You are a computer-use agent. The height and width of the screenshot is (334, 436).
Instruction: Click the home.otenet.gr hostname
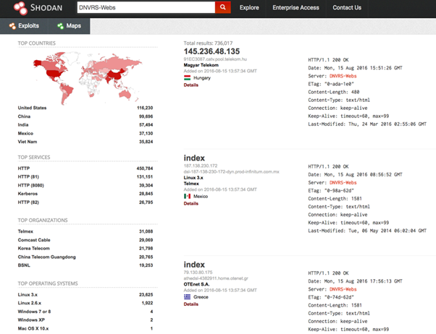pyautogui.click(x=216, y=278)
